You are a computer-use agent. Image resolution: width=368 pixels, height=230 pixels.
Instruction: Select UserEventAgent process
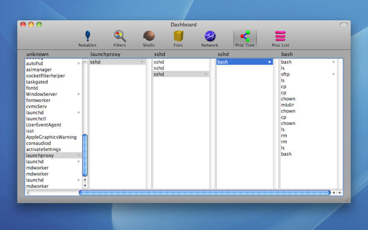53,125
